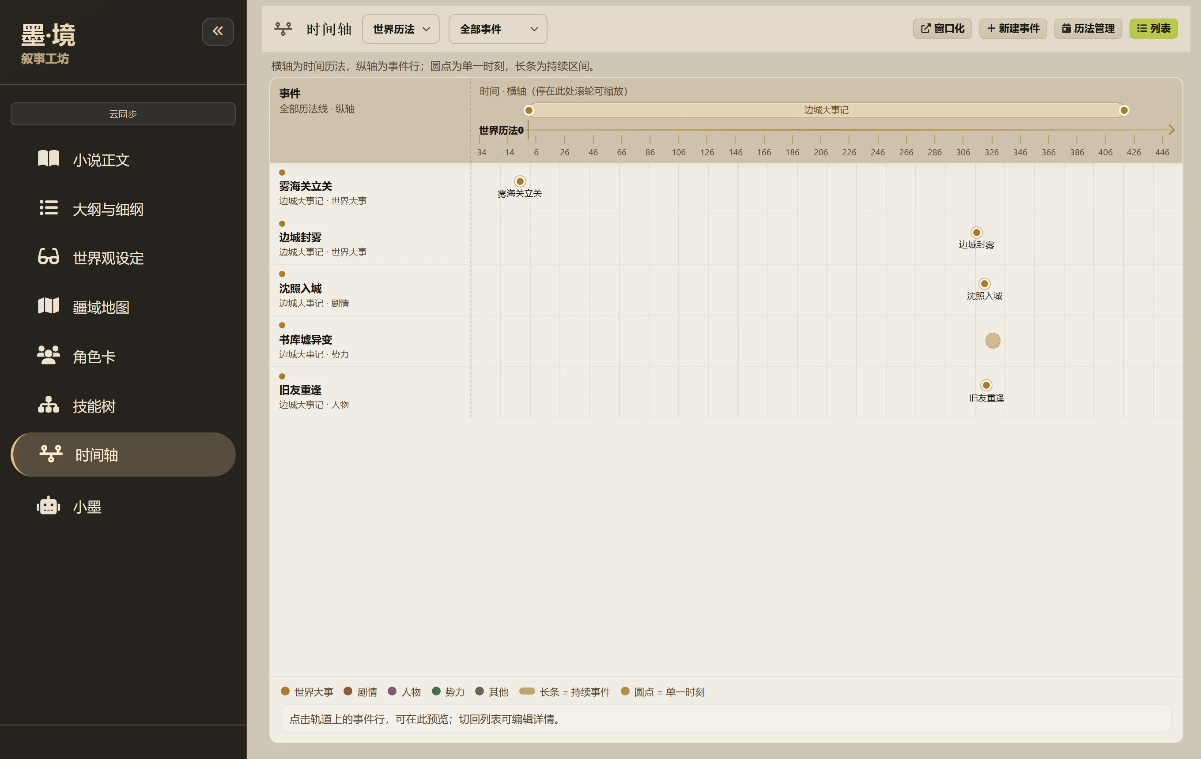Open the 全部事件 filter dropdown
The image size is (1201, 759).
[498, 29]
